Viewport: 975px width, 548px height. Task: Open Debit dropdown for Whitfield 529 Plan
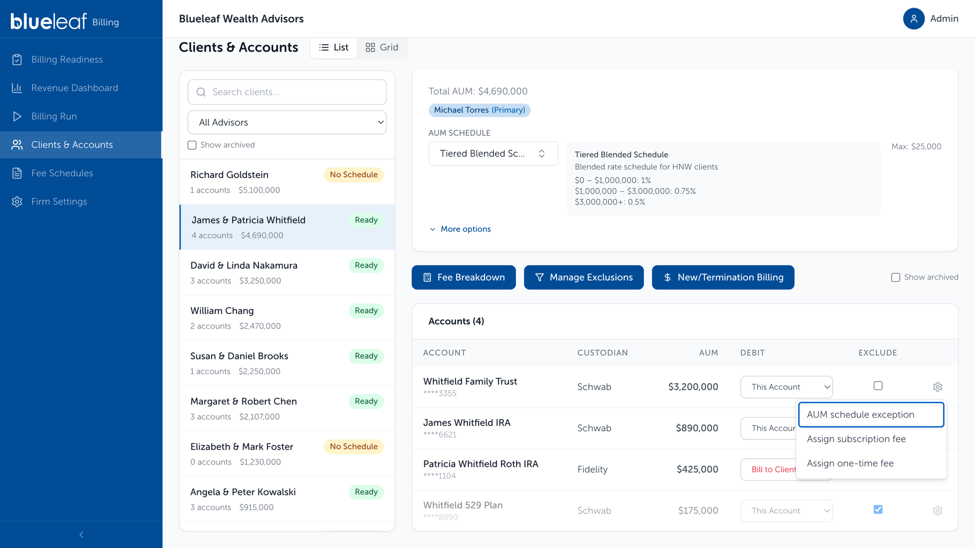(786, 511)
